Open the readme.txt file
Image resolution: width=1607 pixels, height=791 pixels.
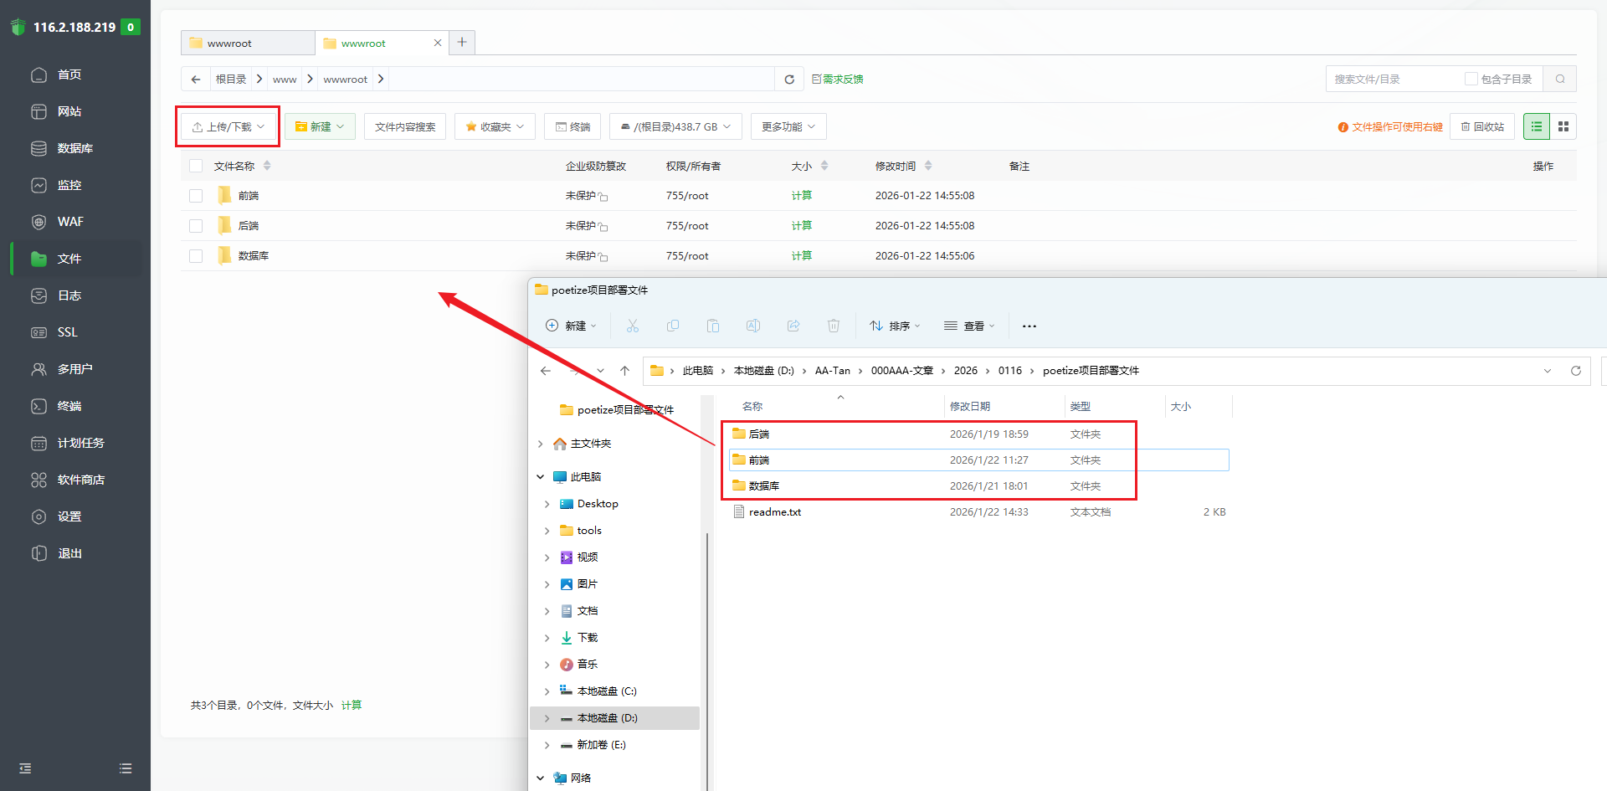(774, 512)
